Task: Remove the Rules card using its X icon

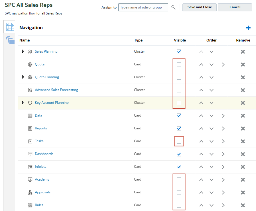Action: (243, 205)
